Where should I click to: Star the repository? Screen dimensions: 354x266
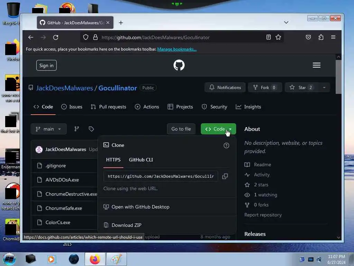[302, 88]
